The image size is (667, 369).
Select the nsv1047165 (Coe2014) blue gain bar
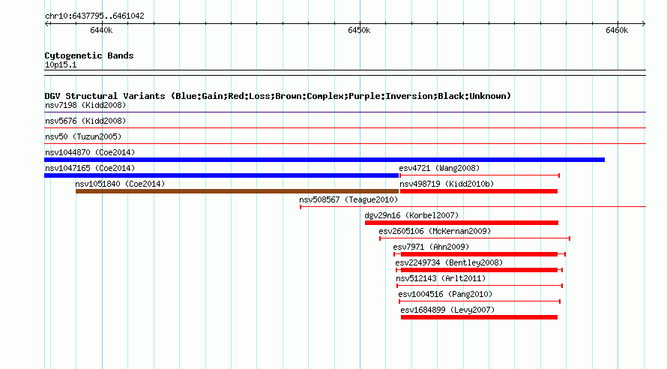(222, 175)
